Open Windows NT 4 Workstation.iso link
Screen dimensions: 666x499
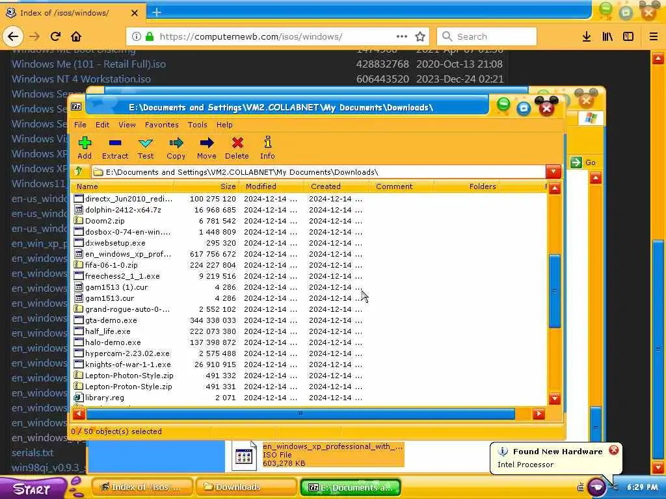[x=81, y=79]
